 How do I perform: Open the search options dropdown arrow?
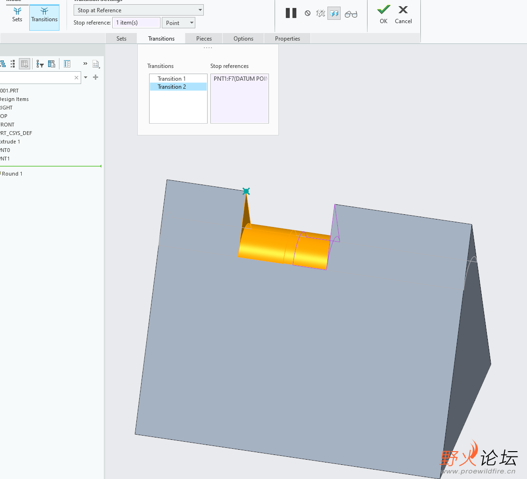(x=86, y=77)
